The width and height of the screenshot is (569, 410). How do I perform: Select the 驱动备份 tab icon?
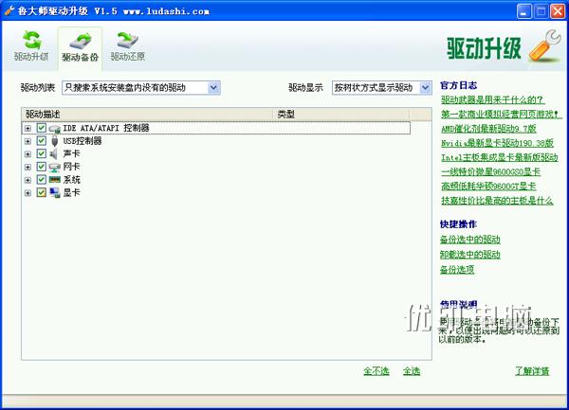81,41
